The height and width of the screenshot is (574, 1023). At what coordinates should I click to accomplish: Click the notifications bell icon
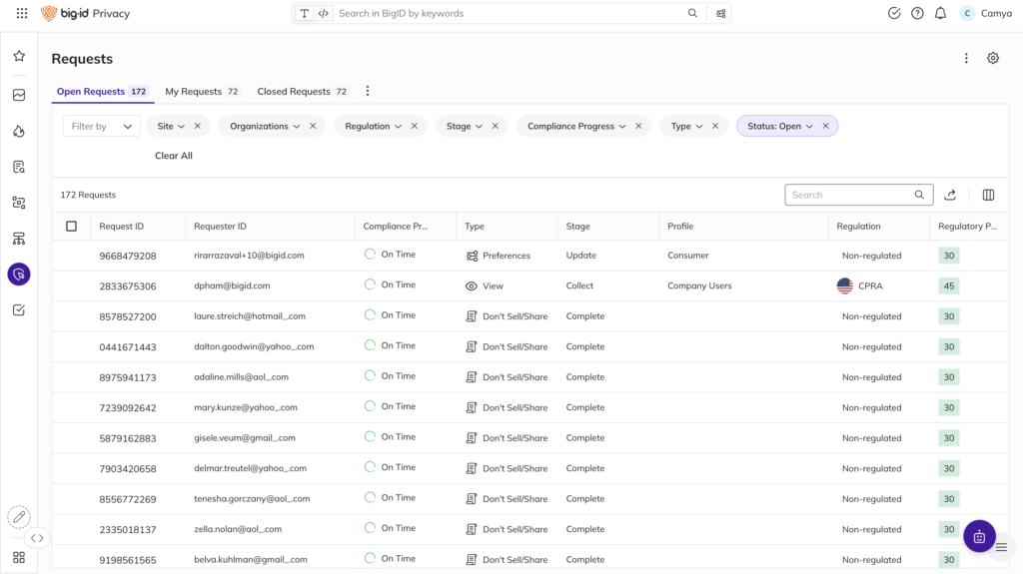point(940,14)
